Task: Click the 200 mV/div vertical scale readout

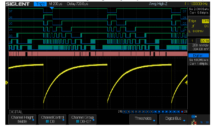Action: tap(200, 45)
